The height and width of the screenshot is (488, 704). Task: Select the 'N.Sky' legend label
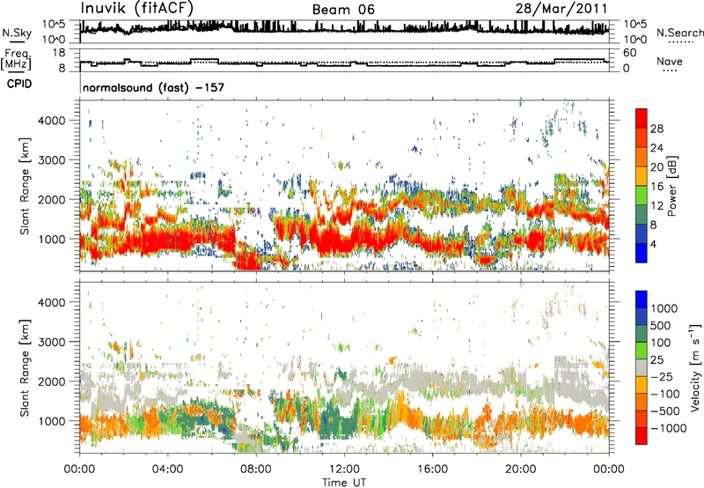pyautogui.click(x=17, y=33)
